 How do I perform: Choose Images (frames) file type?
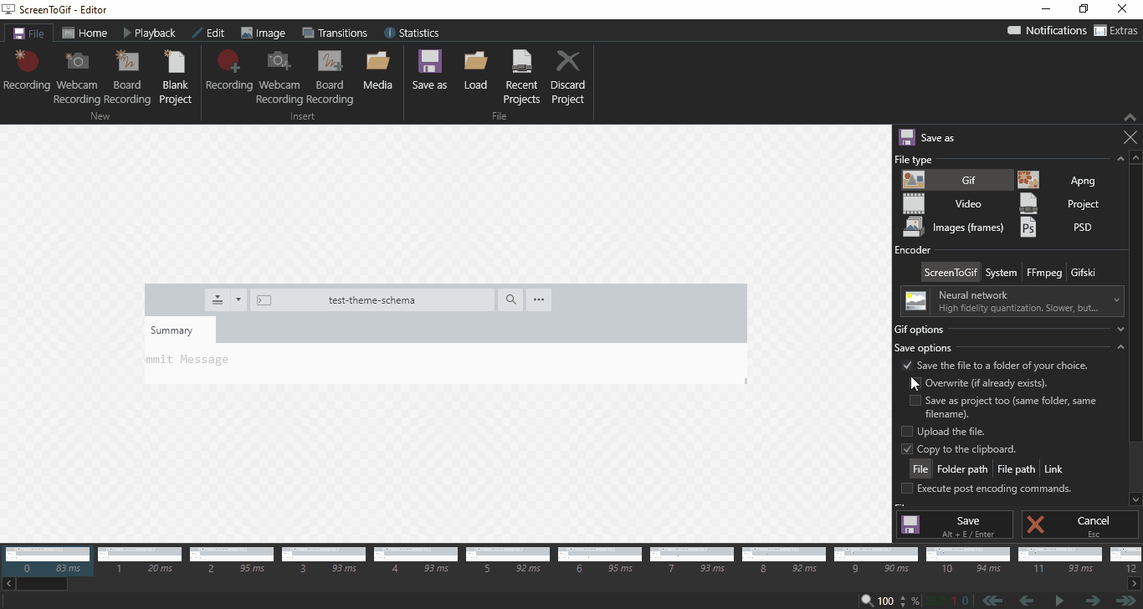point(956,227)
